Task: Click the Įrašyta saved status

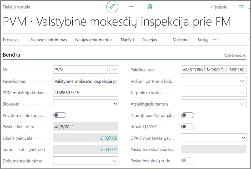Action: tap(218, 7)
